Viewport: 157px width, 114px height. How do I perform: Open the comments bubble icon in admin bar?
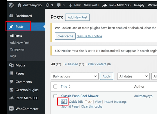coord(59,5)
